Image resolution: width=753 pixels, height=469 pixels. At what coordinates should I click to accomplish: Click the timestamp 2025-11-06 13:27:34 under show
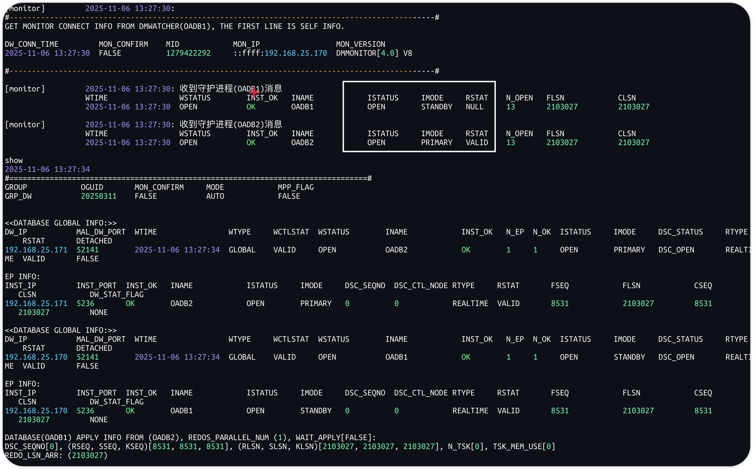tap(47, 170)
